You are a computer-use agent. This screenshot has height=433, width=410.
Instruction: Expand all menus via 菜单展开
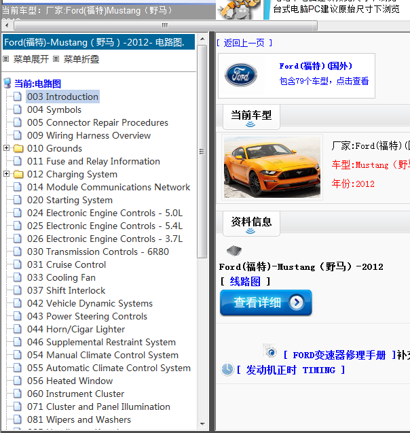pyautogui.click(x=31, y=59)
